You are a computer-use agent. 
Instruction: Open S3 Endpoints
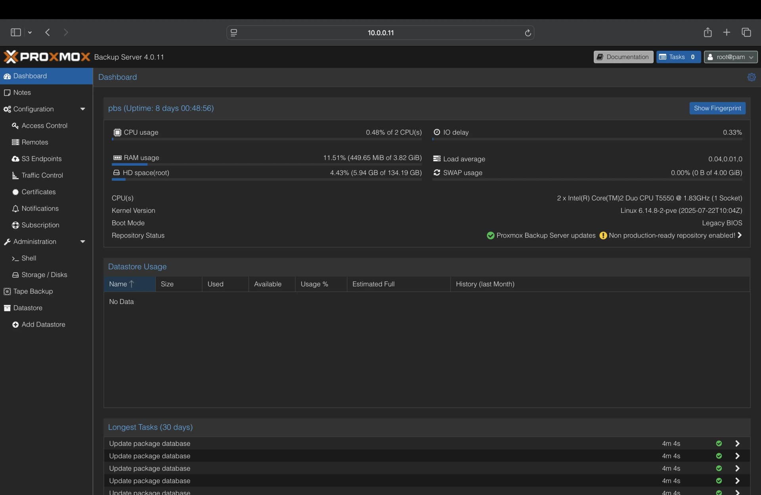(41, 159)
